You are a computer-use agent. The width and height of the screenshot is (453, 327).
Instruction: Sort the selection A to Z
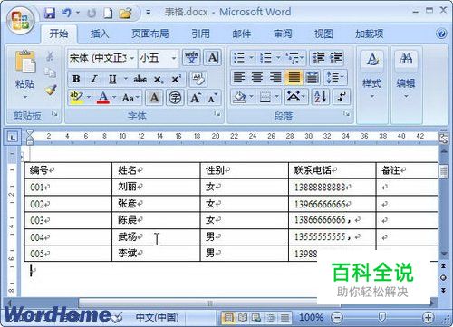[320, 97]
